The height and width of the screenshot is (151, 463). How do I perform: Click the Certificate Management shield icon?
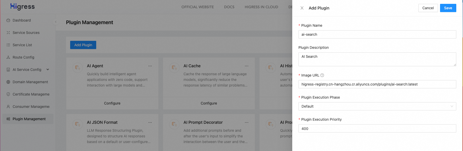click(8, 94)
